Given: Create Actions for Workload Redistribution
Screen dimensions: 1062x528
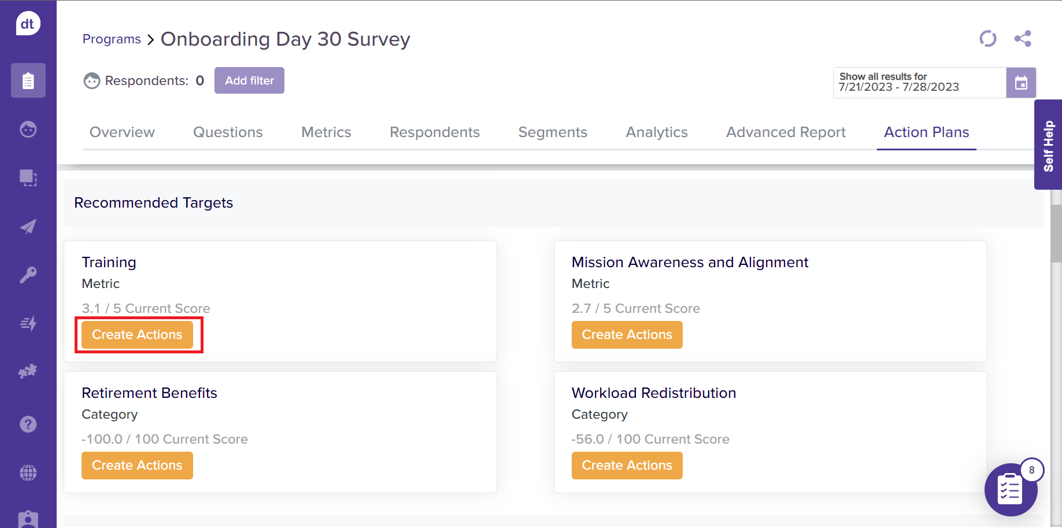Looking at the screenshot, I should pos(627,466).
